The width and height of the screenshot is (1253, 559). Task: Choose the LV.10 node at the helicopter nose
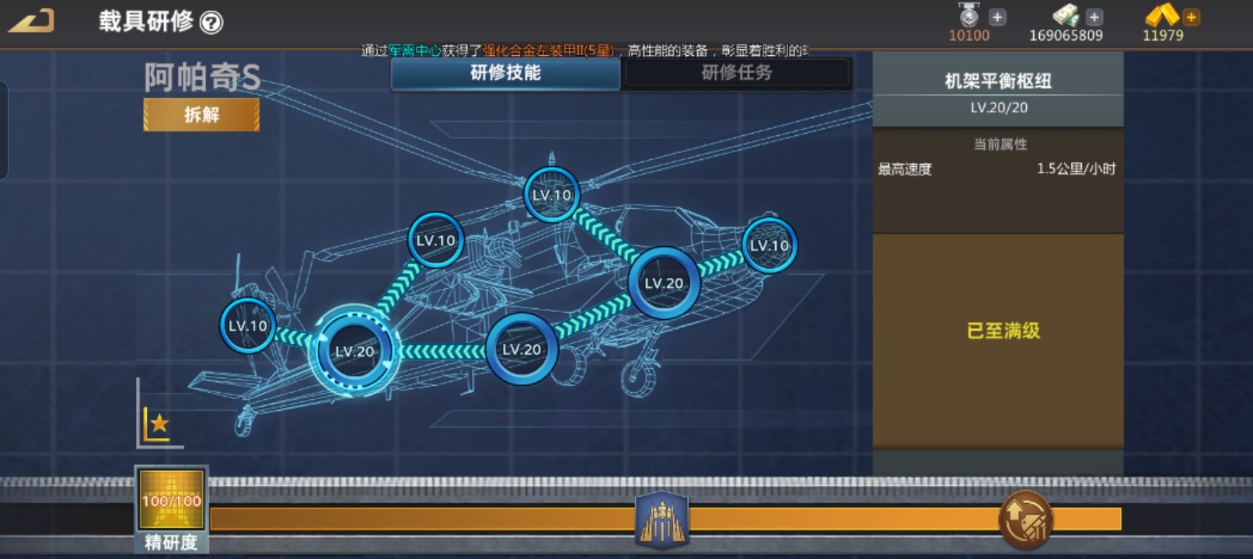pos(769,246)
